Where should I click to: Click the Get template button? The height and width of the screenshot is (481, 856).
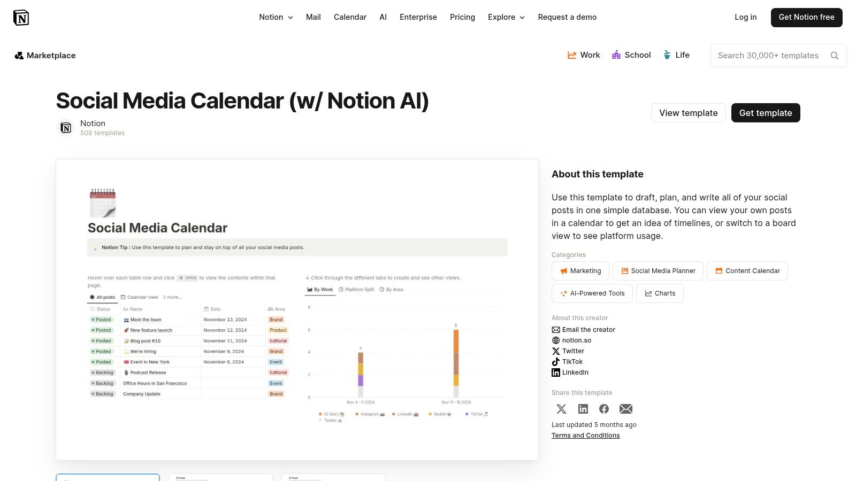[766, 113]
